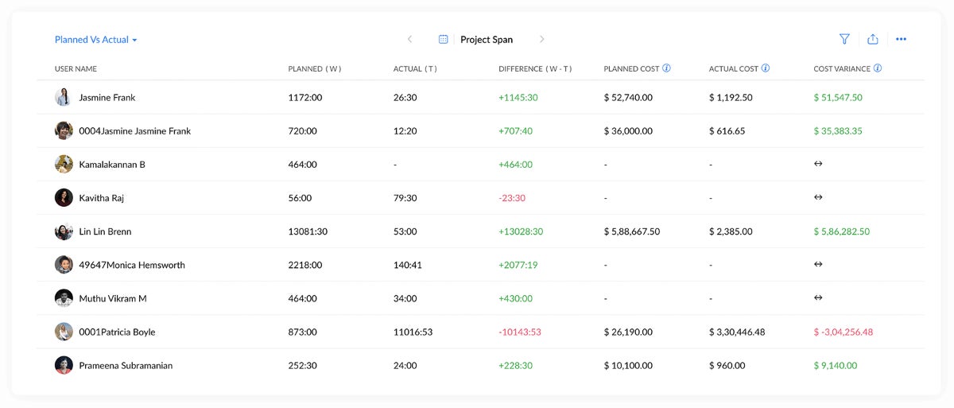
Task: Click info icon next to Actual Cost
Action: tap(766, 68)
